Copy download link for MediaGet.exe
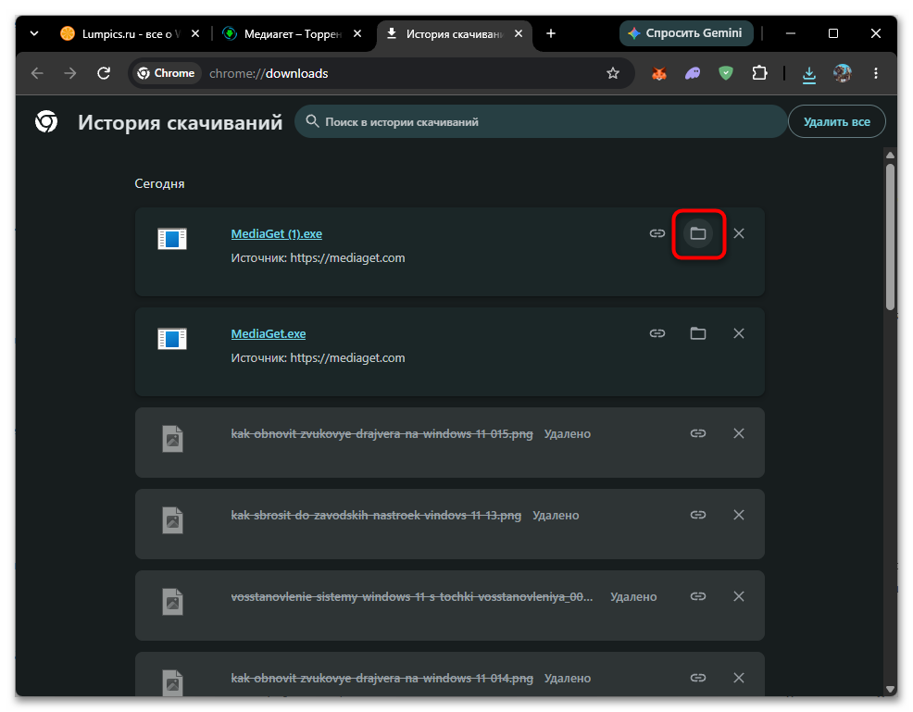The width and height of the screenshot is (913, 712). coord(657,333)
